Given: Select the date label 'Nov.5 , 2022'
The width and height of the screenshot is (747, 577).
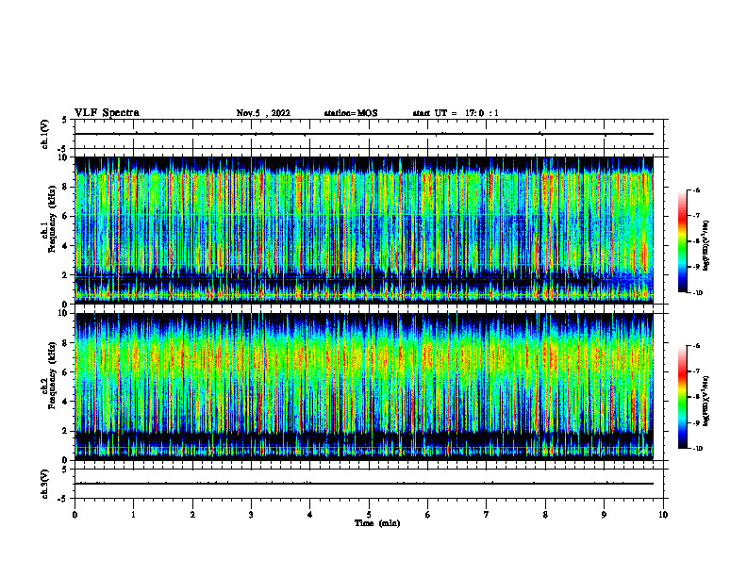Looking at the screenshot, I should coord(263,113).
